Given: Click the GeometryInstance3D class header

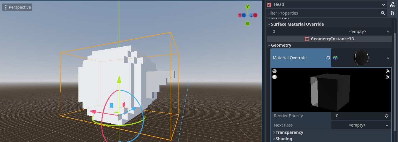Looking at the screenshot, I should (x=329, y=39).
